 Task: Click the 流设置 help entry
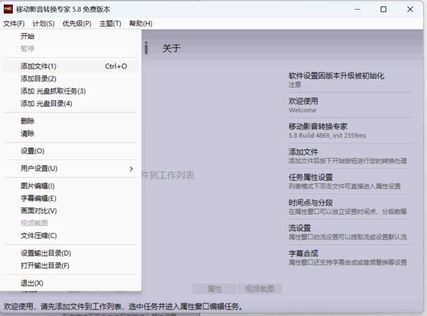pos(349,232)
